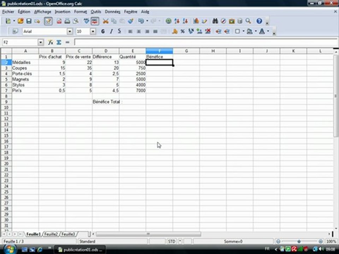Open the Fichier menu

coord(8,12)
